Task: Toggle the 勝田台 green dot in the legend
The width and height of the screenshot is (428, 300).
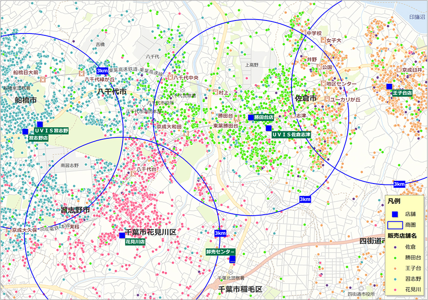Action: [395, 258]
